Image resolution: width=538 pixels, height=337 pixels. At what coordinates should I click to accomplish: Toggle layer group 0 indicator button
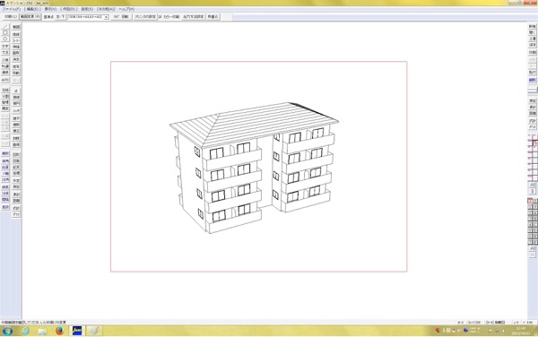[533, 191]
